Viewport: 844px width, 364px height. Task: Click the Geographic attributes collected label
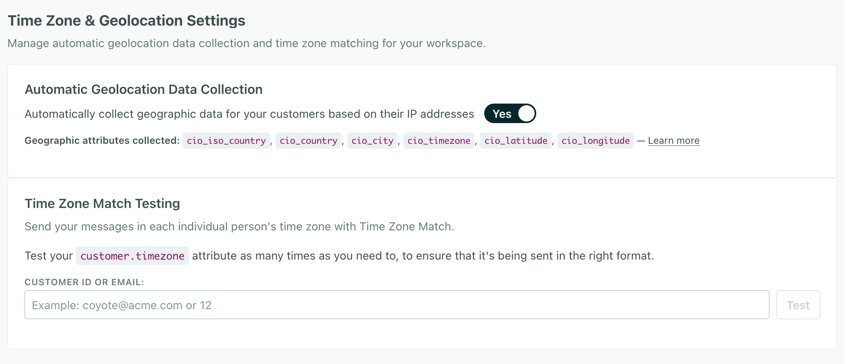[101, 141]
